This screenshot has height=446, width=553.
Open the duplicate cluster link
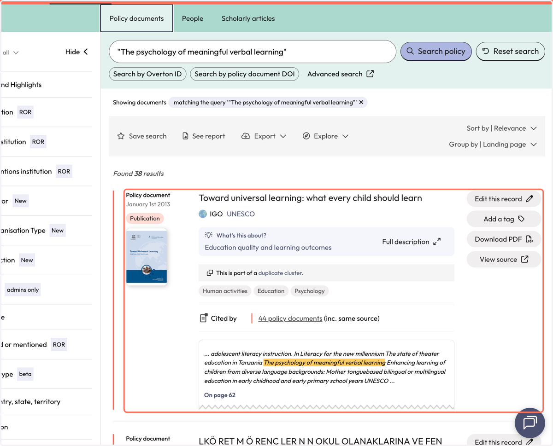coord(280,273)
